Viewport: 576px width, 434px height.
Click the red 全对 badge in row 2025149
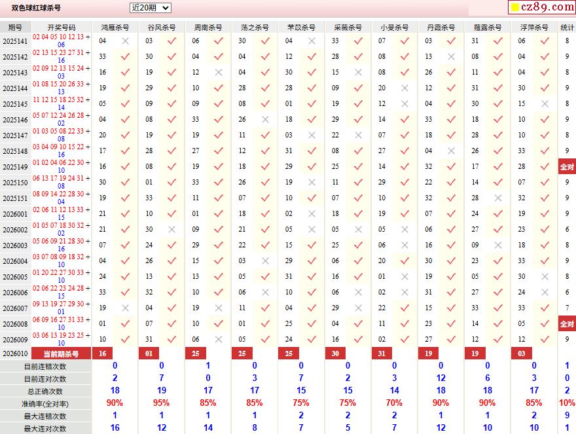tap(567, 166)
